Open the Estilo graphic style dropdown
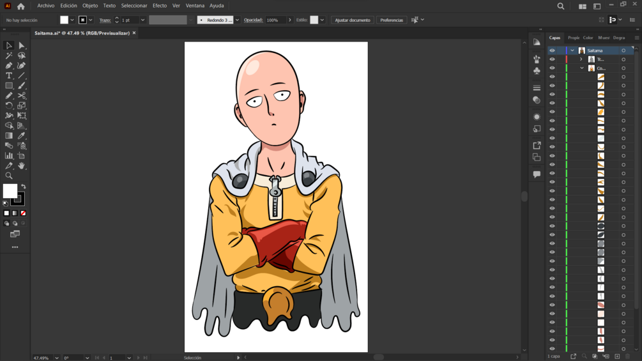 pyautogui.click(x=322, y=20)
